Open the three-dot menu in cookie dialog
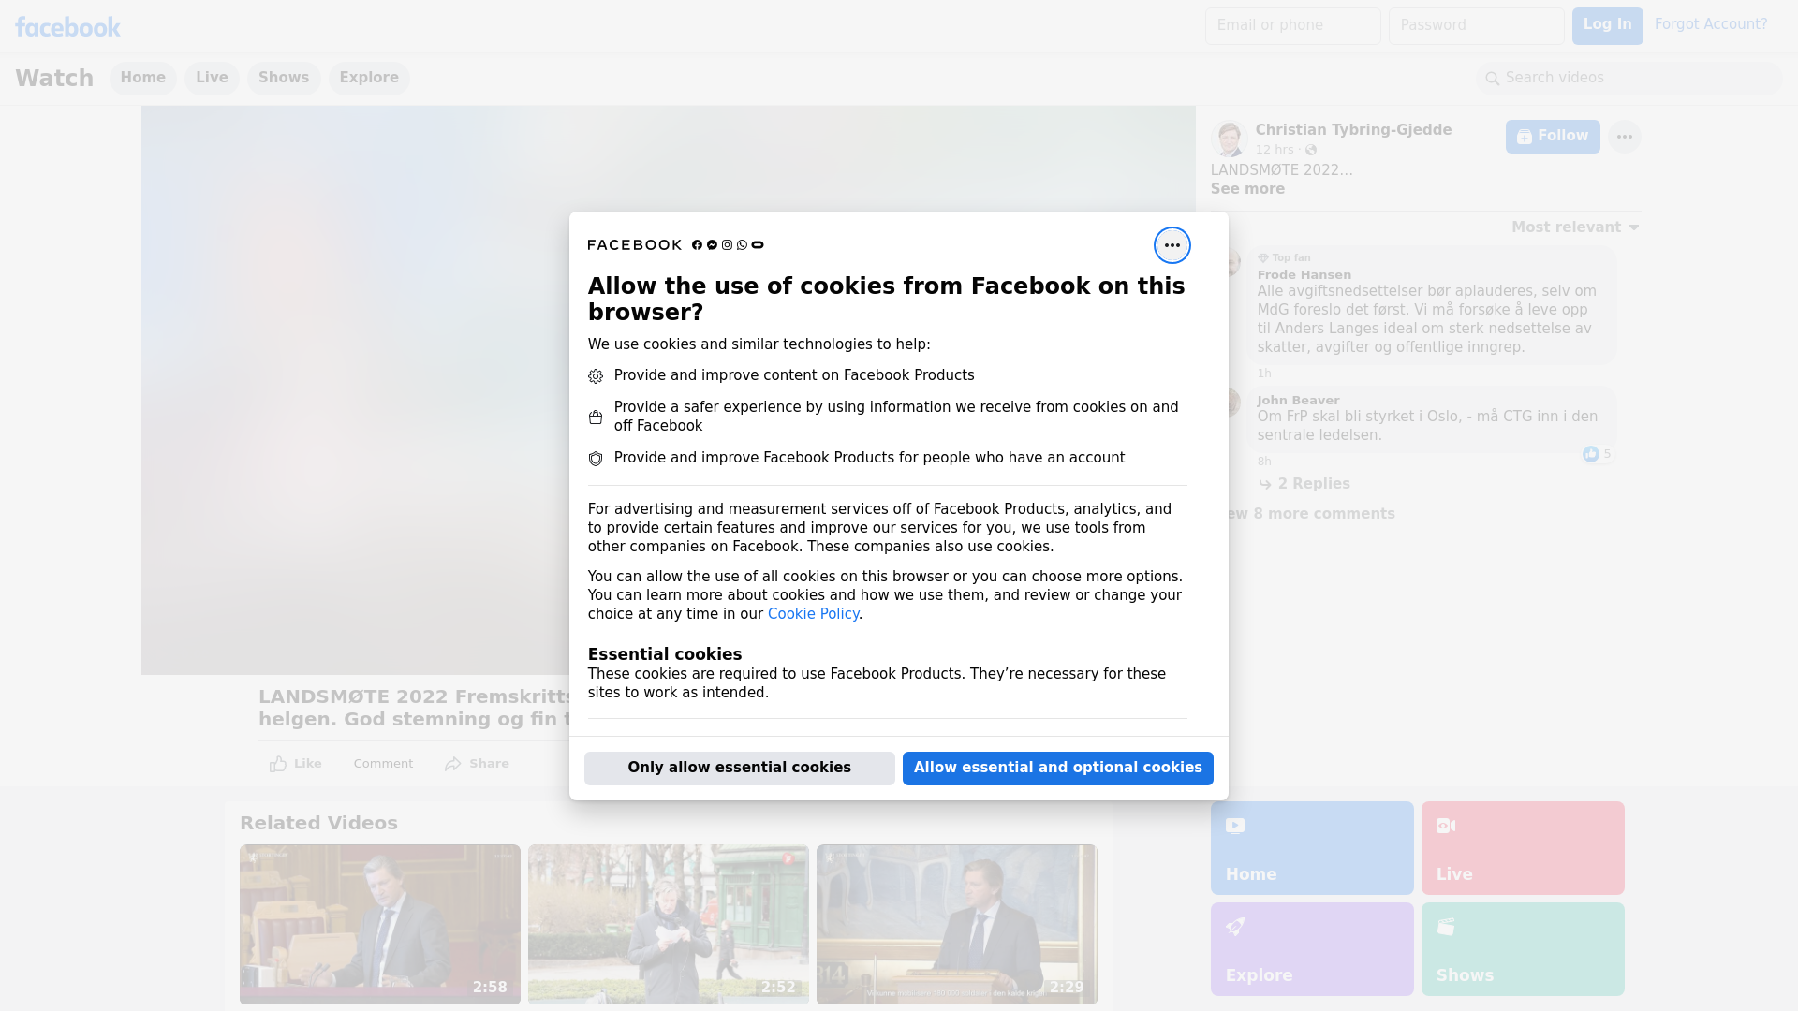This screenshot has width=1798, height=1011. (1172, 245)
